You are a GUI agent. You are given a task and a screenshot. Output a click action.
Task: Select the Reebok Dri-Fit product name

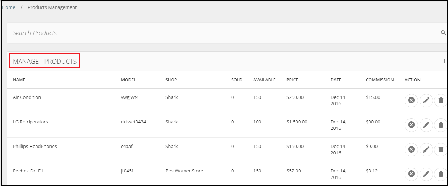pos(28,171)
